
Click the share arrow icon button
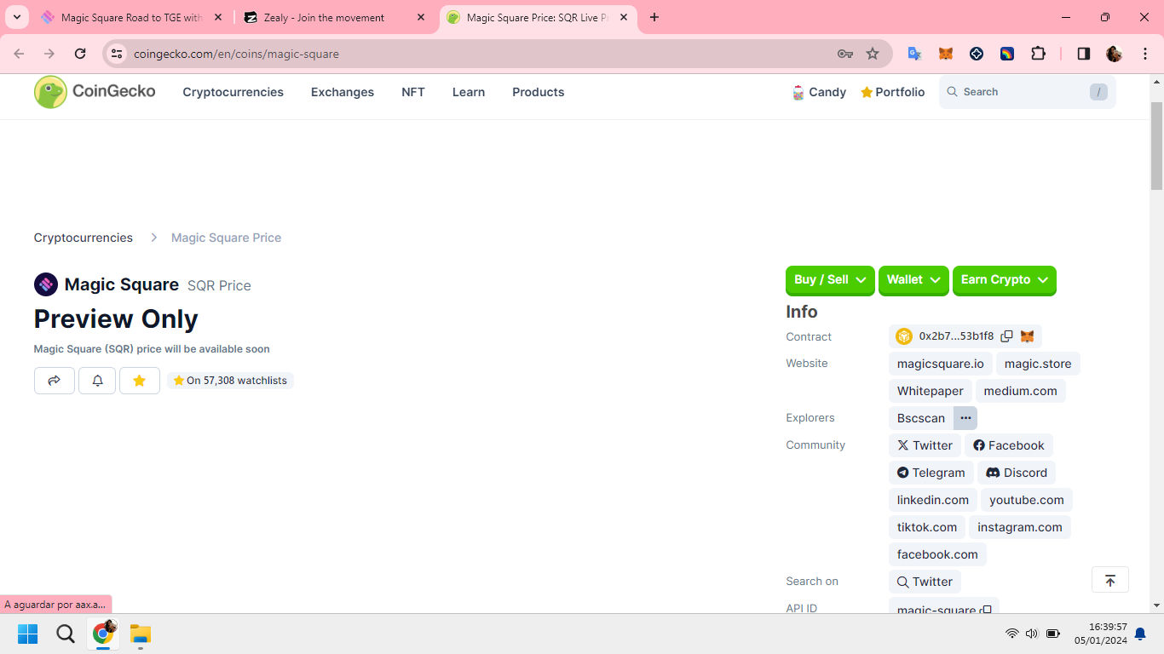coord(55,381)
